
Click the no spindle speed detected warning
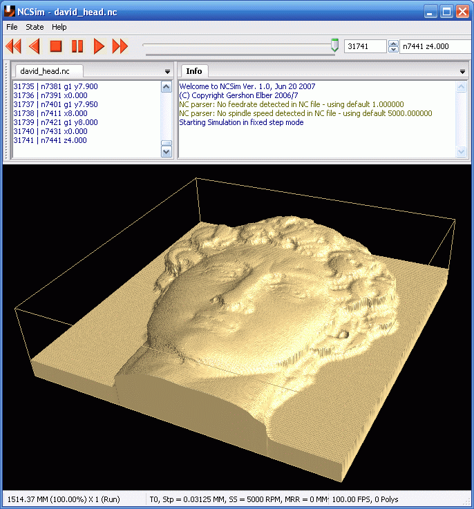pos(305,113)
